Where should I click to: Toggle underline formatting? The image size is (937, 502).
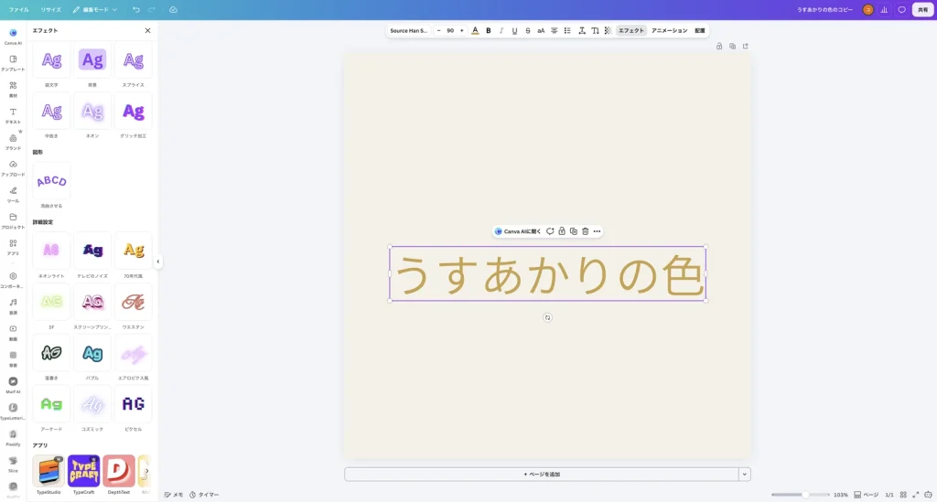coord(514,30)
